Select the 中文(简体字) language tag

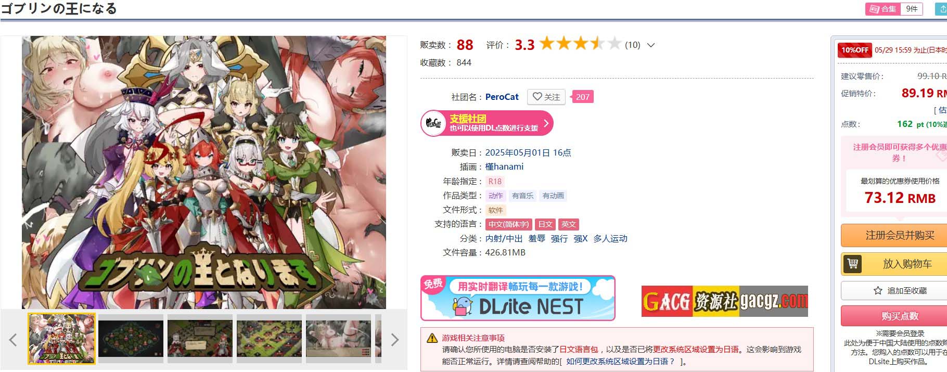tap(508, 224)
